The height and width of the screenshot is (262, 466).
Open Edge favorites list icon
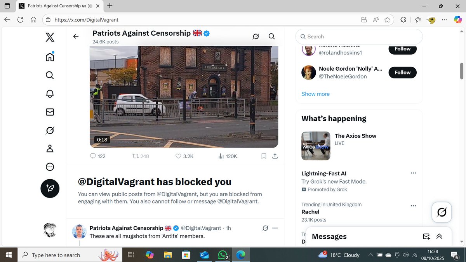pyautogui.click(x=418, y=20)
